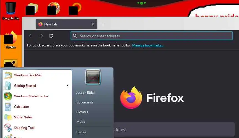This screenshot has height=138, width=239.
Task: Open a new tab with plus button
Action: [103, 24]
